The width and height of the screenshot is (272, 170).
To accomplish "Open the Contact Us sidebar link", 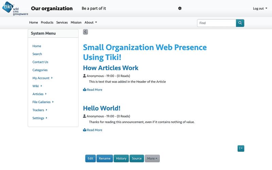I will point(40,62).
